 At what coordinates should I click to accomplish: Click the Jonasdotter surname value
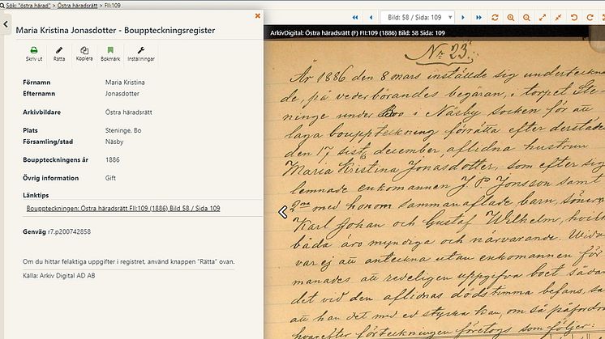pyautogui.click(x=122, y=94)
